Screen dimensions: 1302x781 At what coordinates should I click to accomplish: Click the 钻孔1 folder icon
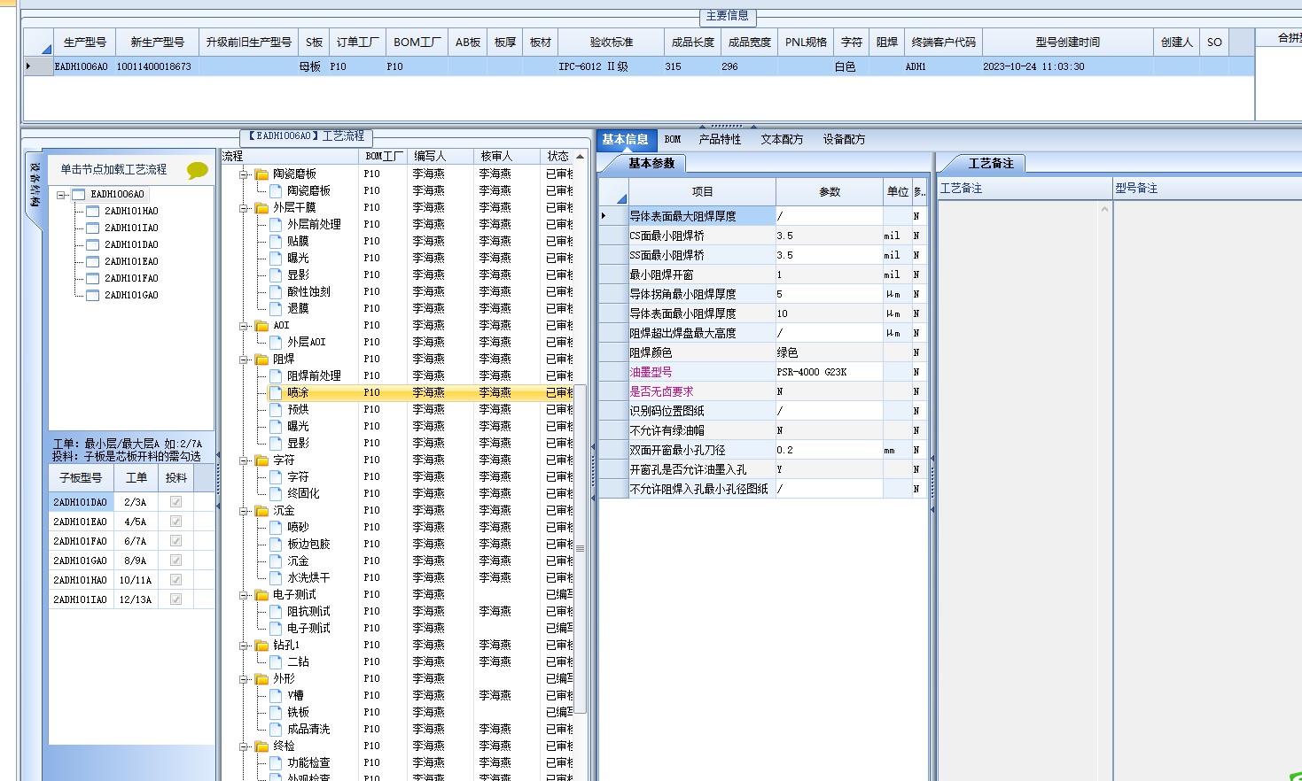(261, 646)
